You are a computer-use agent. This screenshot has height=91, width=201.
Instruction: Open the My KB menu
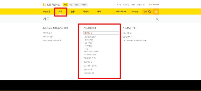(x=47, y=12)
